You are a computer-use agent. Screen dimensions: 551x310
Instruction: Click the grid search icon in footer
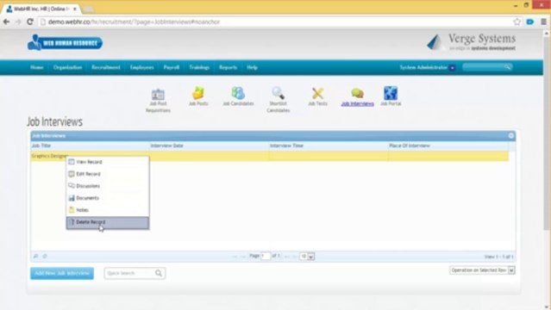pos(35,257)
